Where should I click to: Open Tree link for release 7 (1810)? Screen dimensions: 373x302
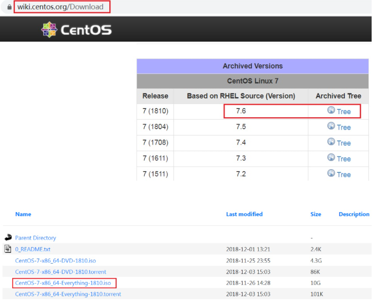(x=344, y=112)
